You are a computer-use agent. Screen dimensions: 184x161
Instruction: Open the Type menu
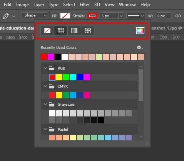(54, 5)
